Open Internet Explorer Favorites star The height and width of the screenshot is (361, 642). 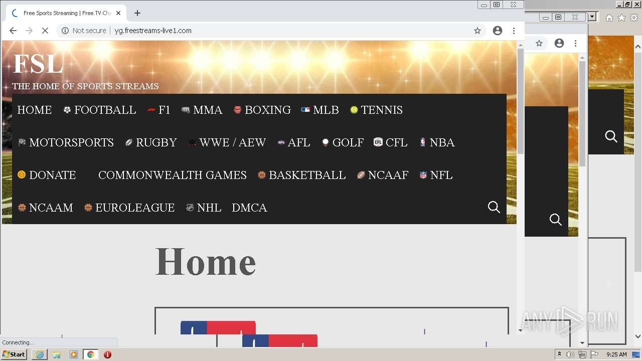pos(621,18)
